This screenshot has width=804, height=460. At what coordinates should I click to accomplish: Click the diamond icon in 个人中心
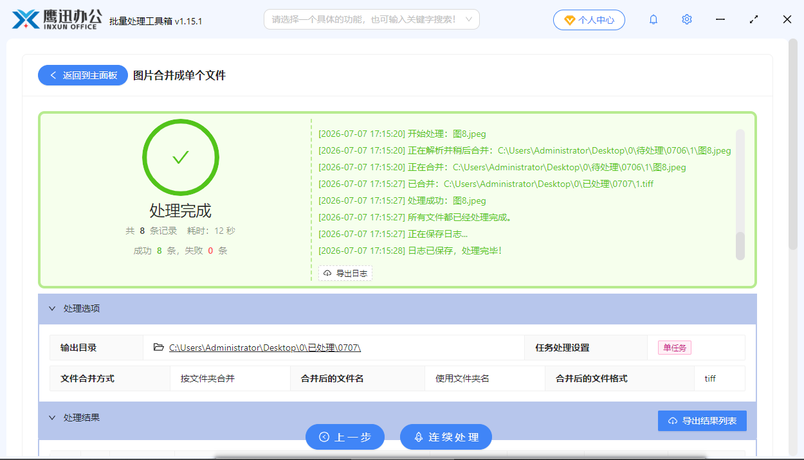[569, 20]
